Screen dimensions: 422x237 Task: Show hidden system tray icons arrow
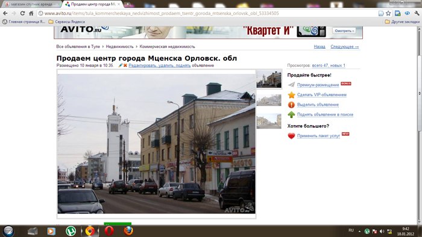pos(359,231)
